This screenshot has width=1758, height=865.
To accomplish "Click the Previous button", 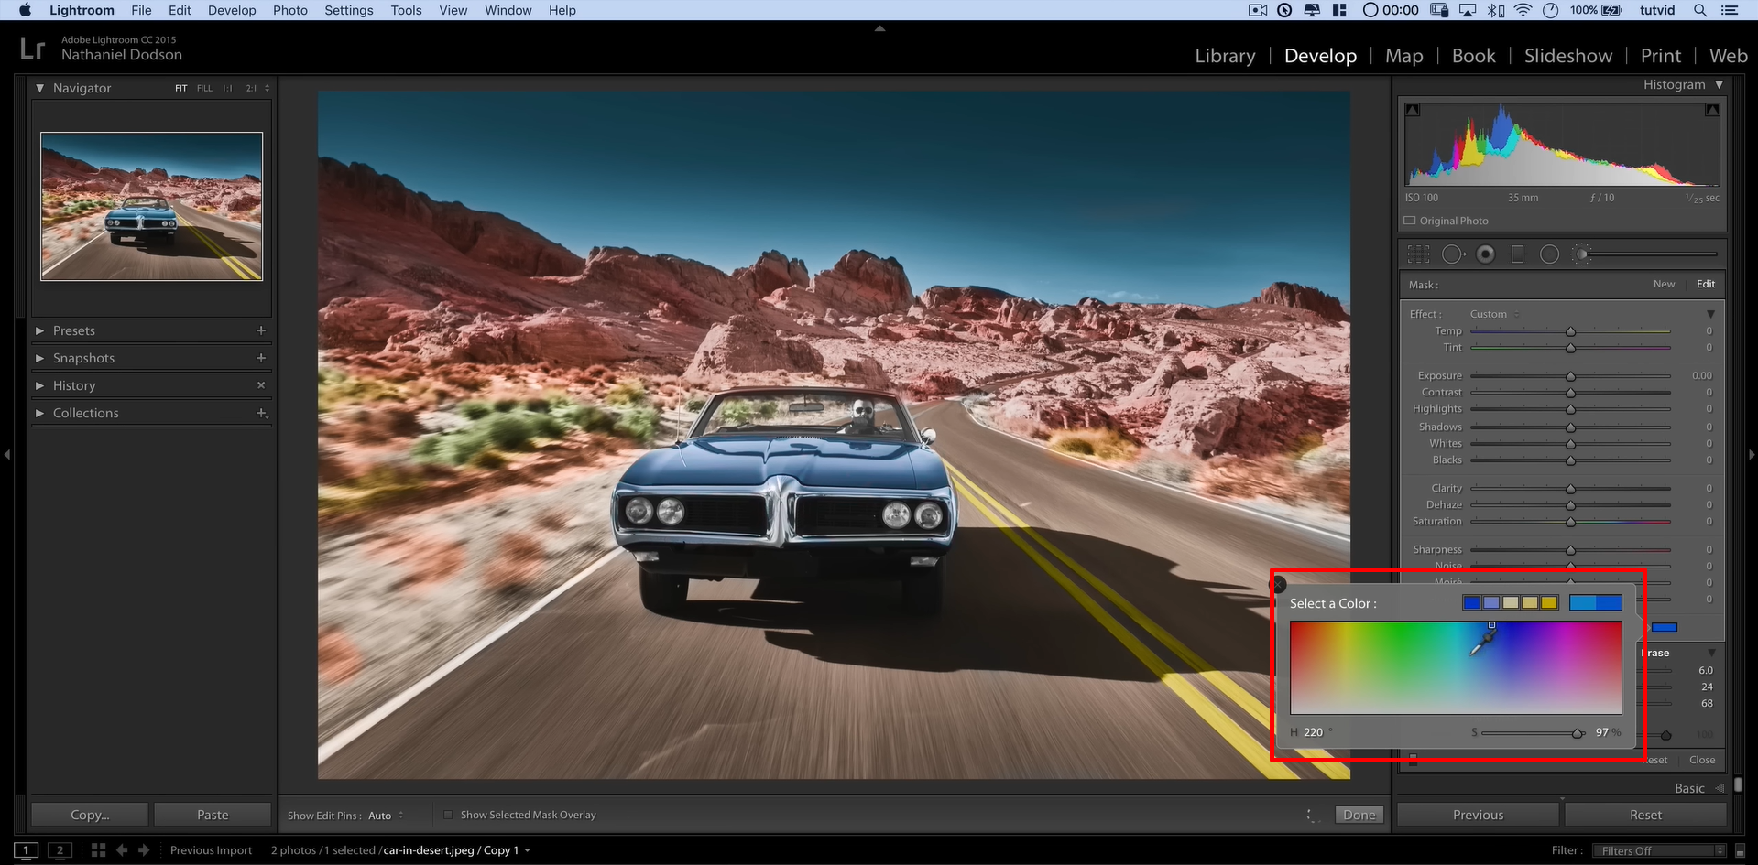I will pos(1478,814).
